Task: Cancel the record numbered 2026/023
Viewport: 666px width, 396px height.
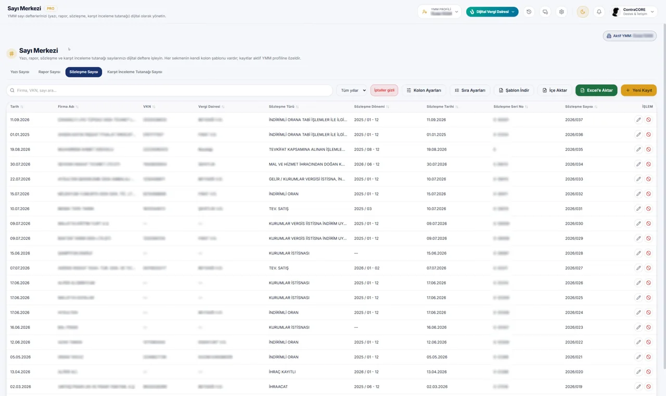Action: (648, 327)
